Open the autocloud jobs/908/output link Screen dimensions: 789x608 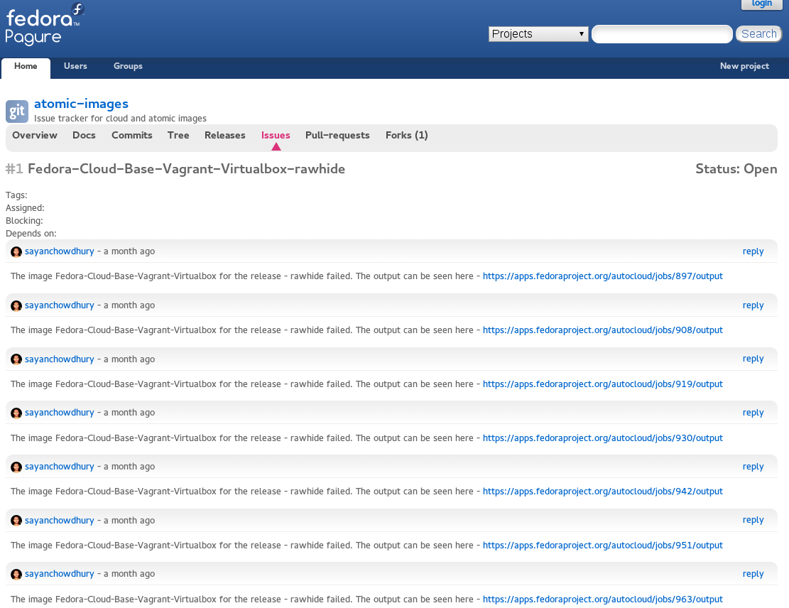[x=603, y=330]
